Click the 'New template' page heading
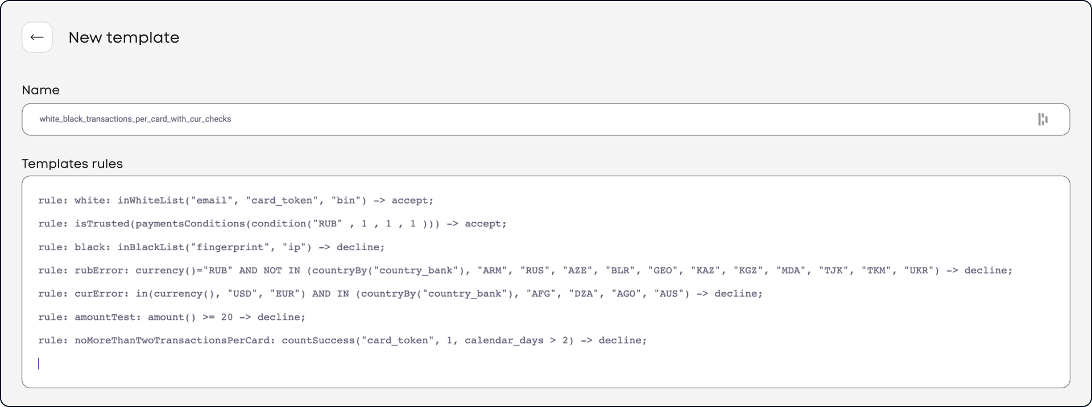1092x407 pixels. coord(124,38)
